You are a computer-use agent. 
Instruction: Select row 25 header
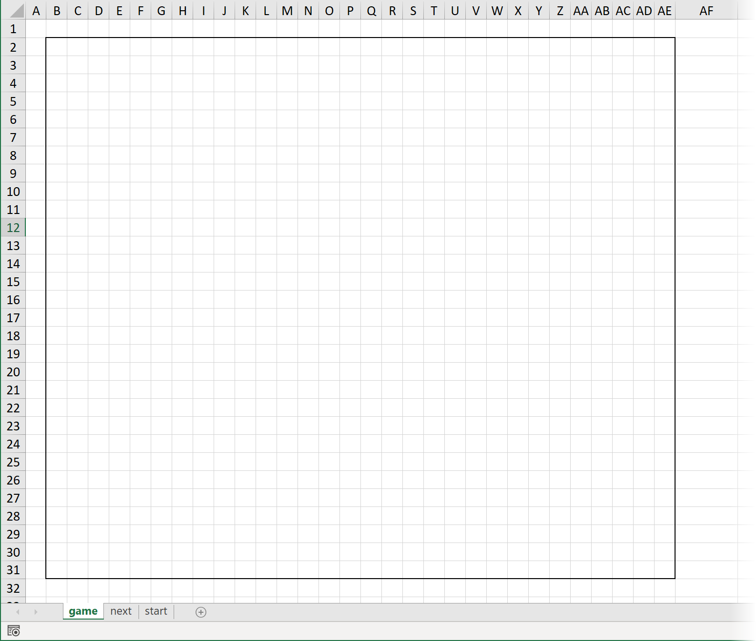click(x=13, y=462)
